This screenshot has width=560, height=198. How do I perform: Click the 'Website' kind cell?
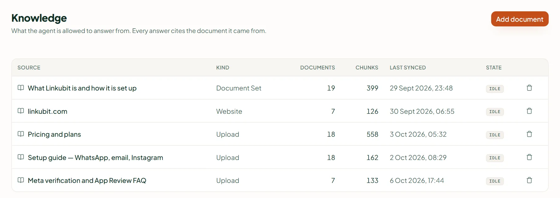click(x=229, y=111)
